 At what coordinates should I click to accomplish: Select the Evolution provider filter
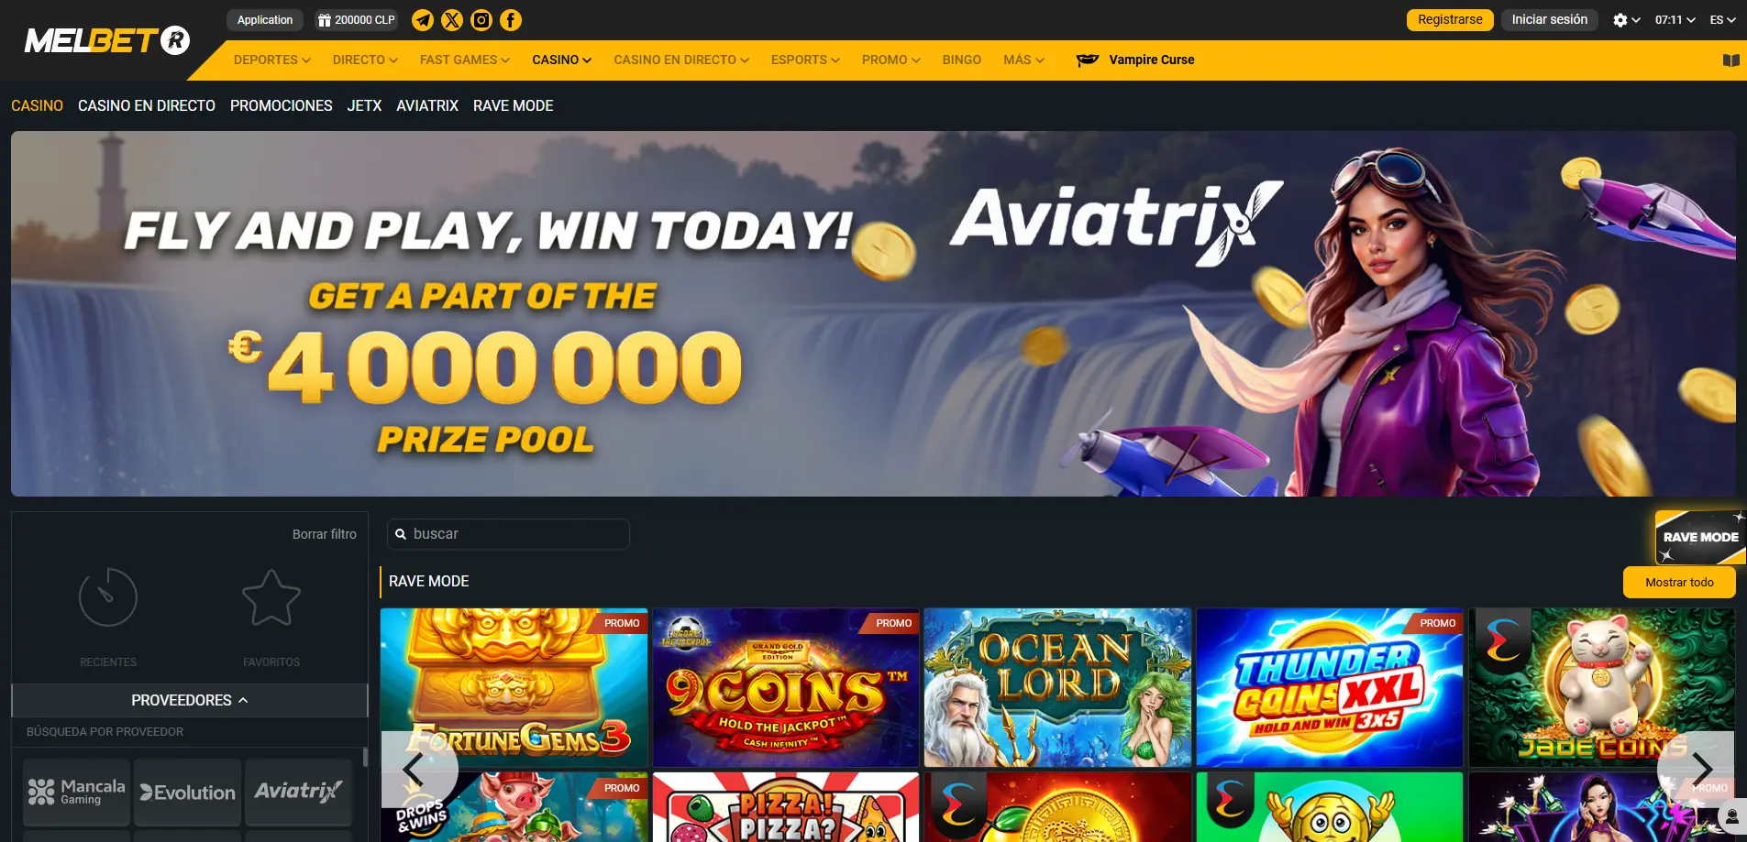point(188,793)
